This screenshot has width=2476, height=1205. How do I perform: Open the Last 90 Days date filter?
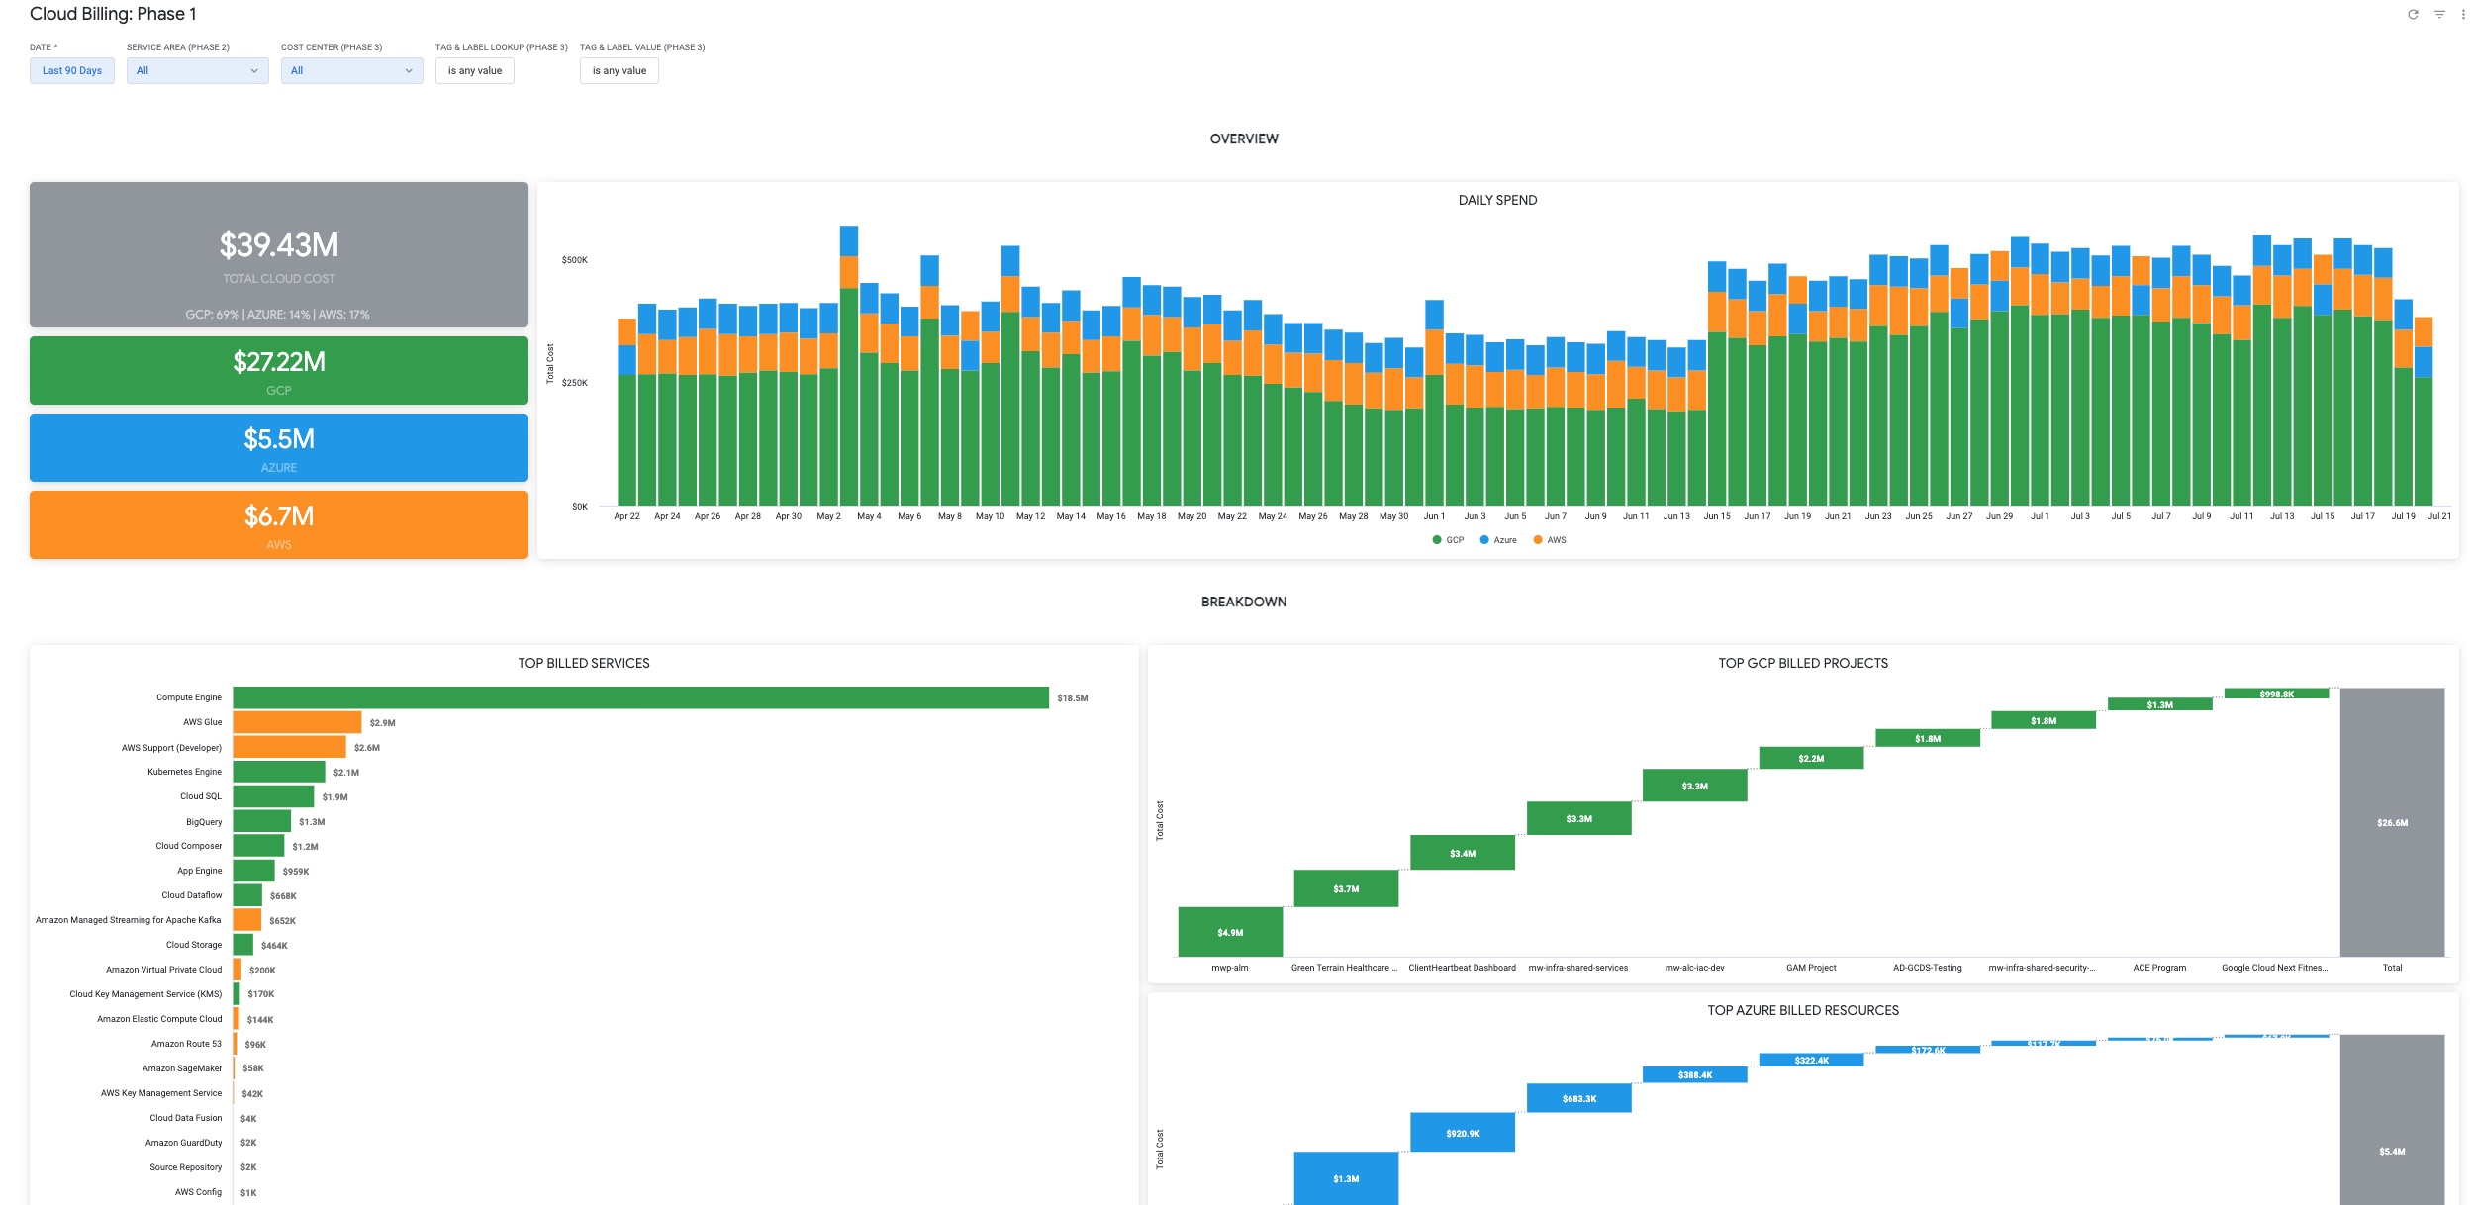click(72, 70)
